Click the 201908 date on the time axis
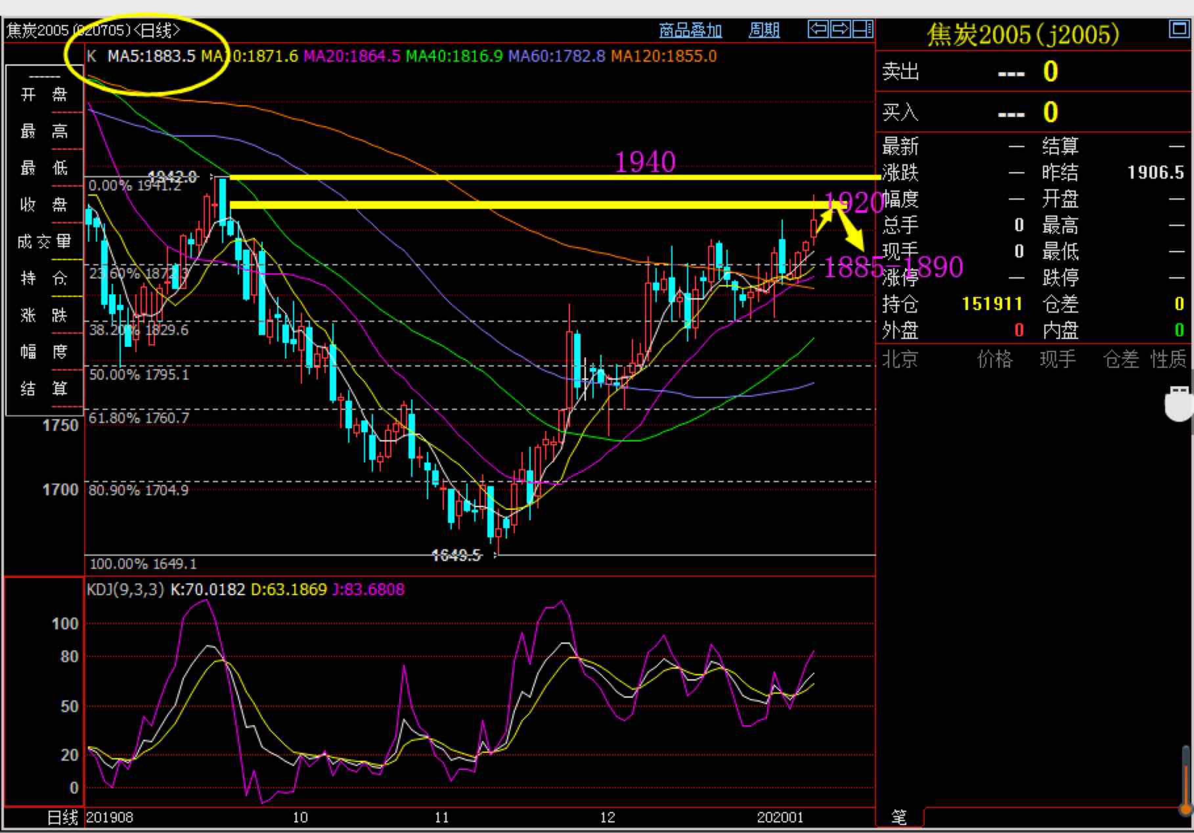This screenshot has height=833, width=1194. pos(109,817)
